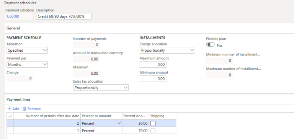This screenshot has height=139, width=294.
Task: Click the Maximum amount input field
Action: coord(153,65)
